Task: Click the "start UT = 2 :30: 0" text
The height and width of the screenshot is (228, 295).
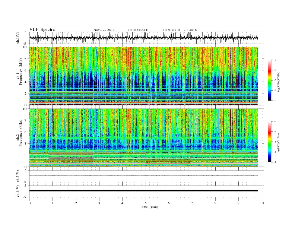Action: click(180, 30)
